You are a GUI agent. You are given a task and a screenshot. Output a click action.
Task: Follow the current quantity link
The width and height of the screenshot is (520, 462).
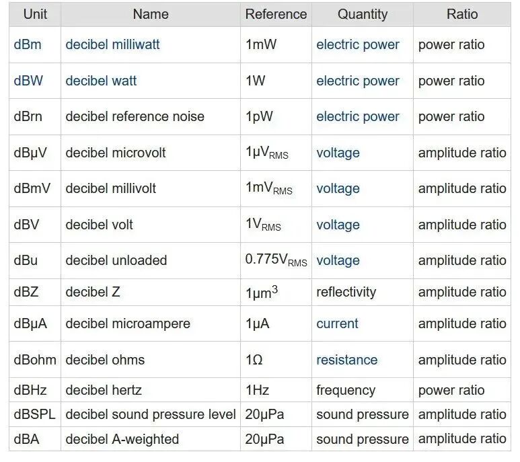click(x=337, y=323)
